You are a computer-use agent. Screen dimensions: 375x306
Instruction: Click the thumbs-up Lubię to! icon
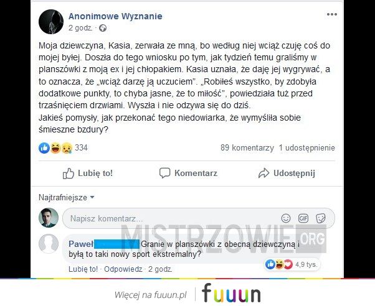(69, 173)
